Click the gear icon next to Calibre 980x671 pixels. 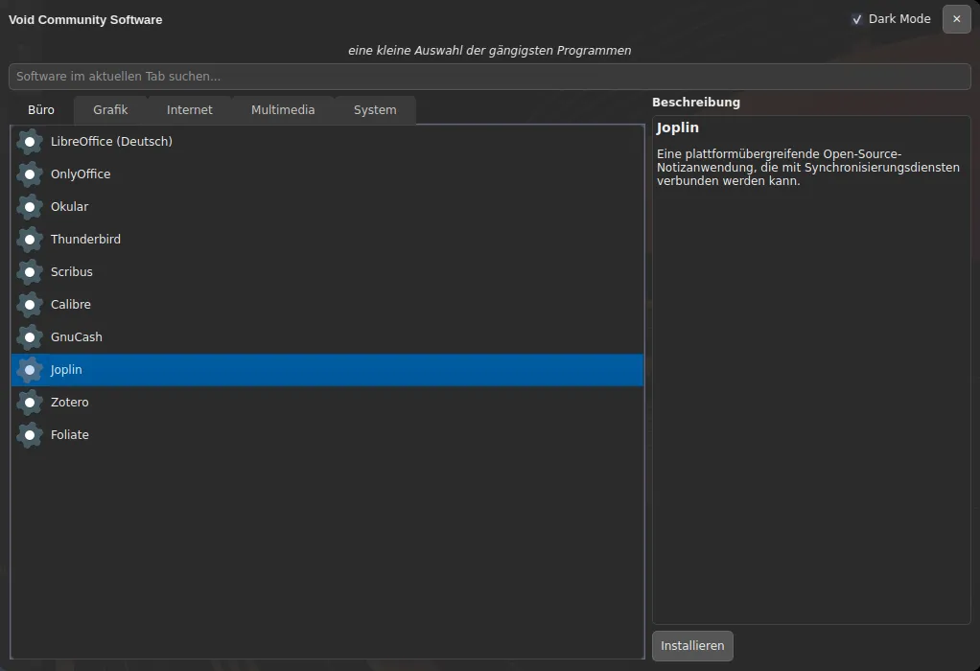coord(30,305)
